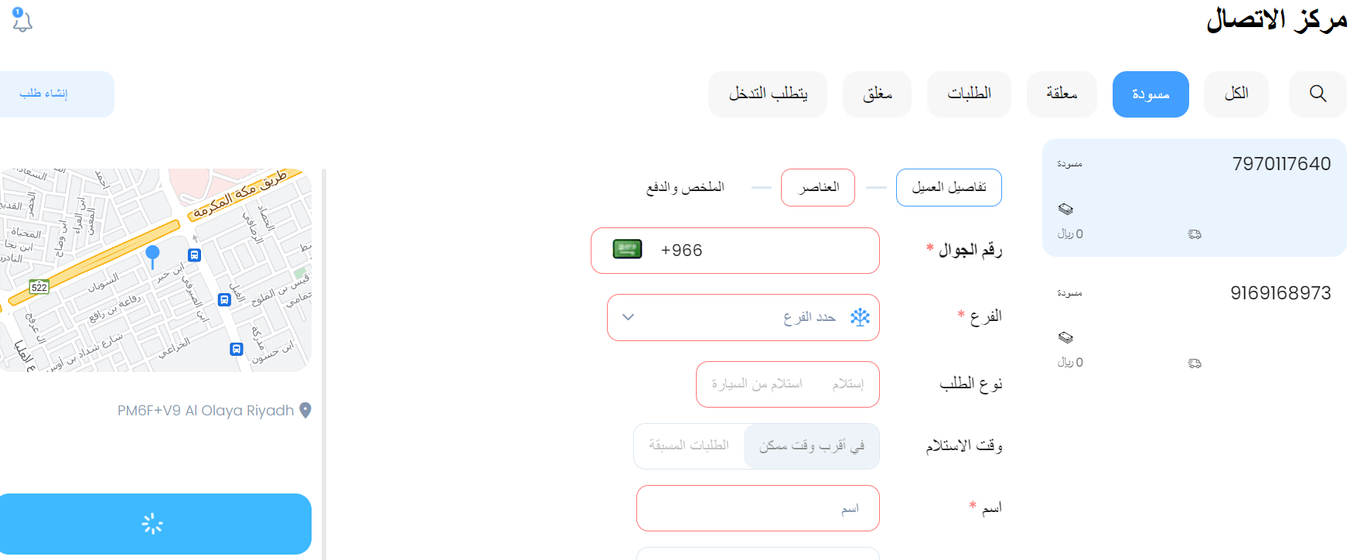The width and height of the screenshot is (1350, 560).
Task: Select استلام من السيارة order type
Action: click(757, 384)
